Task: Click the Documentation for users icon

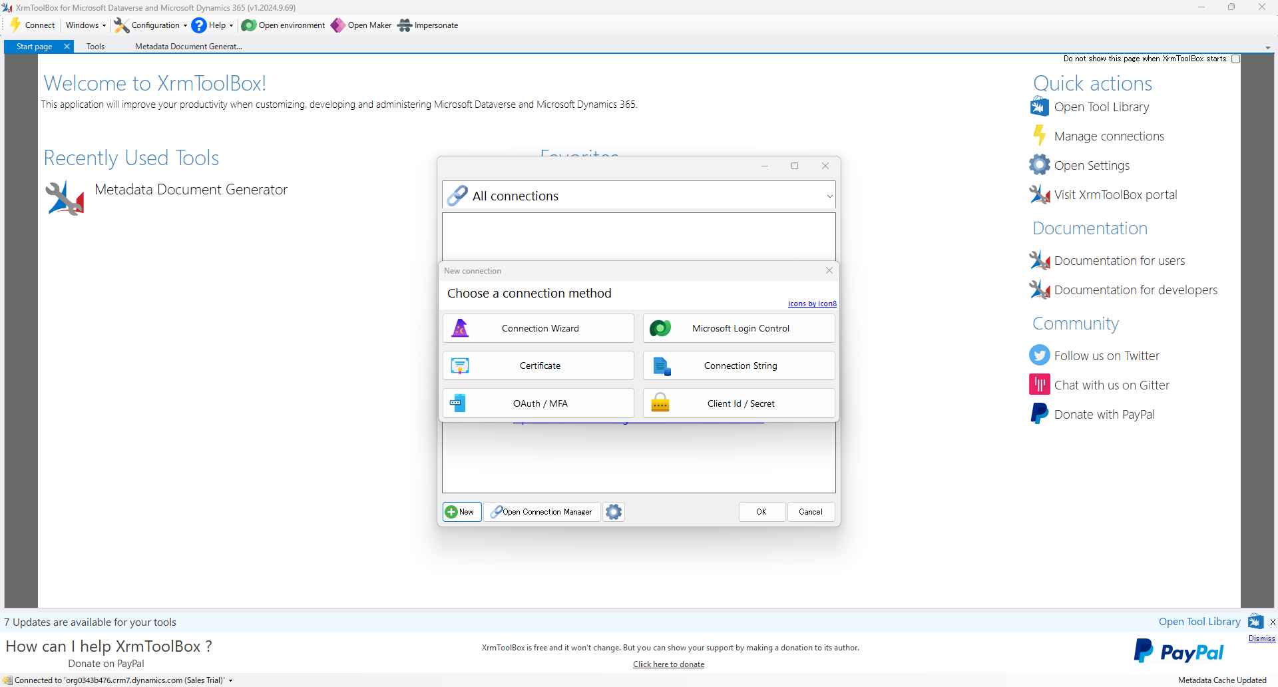Action: pyautogui.click(x=1040, y=260)
